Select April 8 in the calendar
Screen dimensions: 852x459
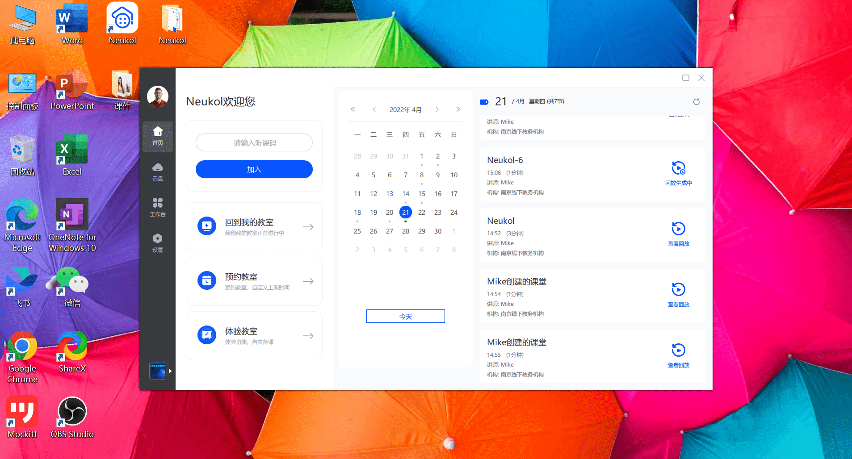click(422, 175)
